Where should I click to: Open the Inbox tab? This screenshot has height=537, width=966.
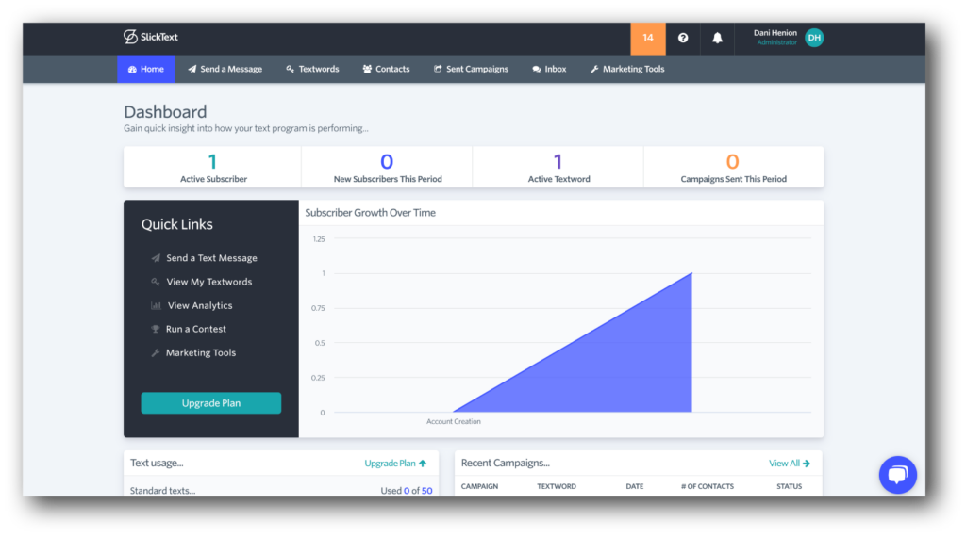point(549,69)
